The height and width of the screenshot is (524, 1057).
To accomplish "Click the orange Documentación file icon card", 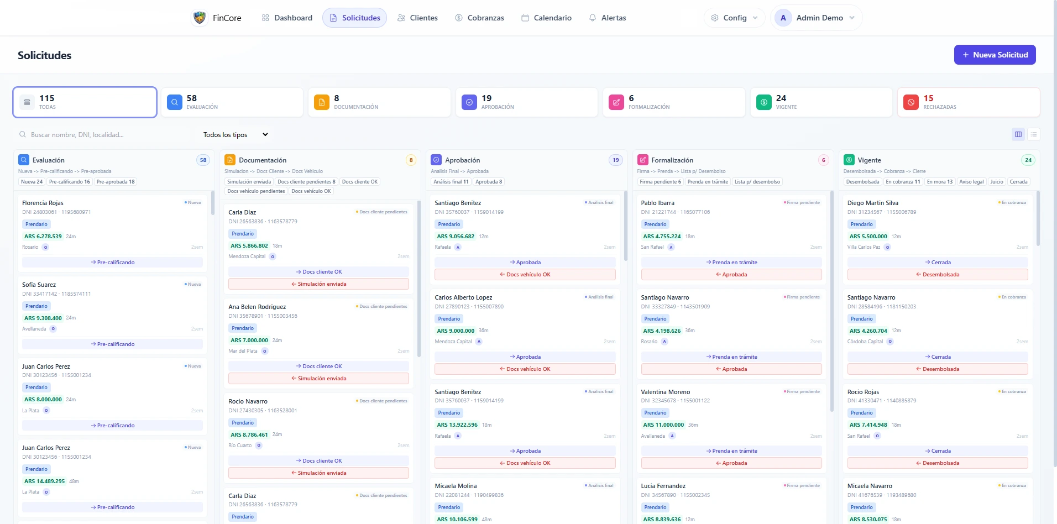I will [x=322, y=102].
